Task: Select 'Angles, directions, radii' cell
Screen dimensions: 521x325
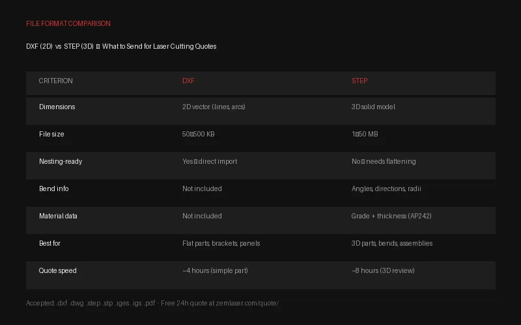Action: point(386,188)
